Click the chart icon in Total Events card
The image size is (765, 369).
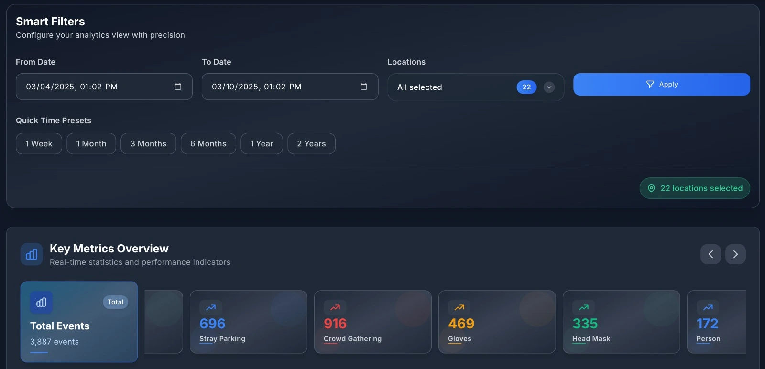tap(41, 302)
